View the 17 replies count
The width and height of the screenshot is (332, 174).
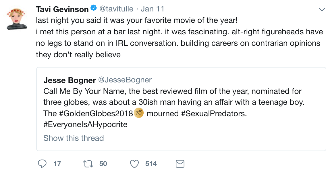(x=57, y=164)
